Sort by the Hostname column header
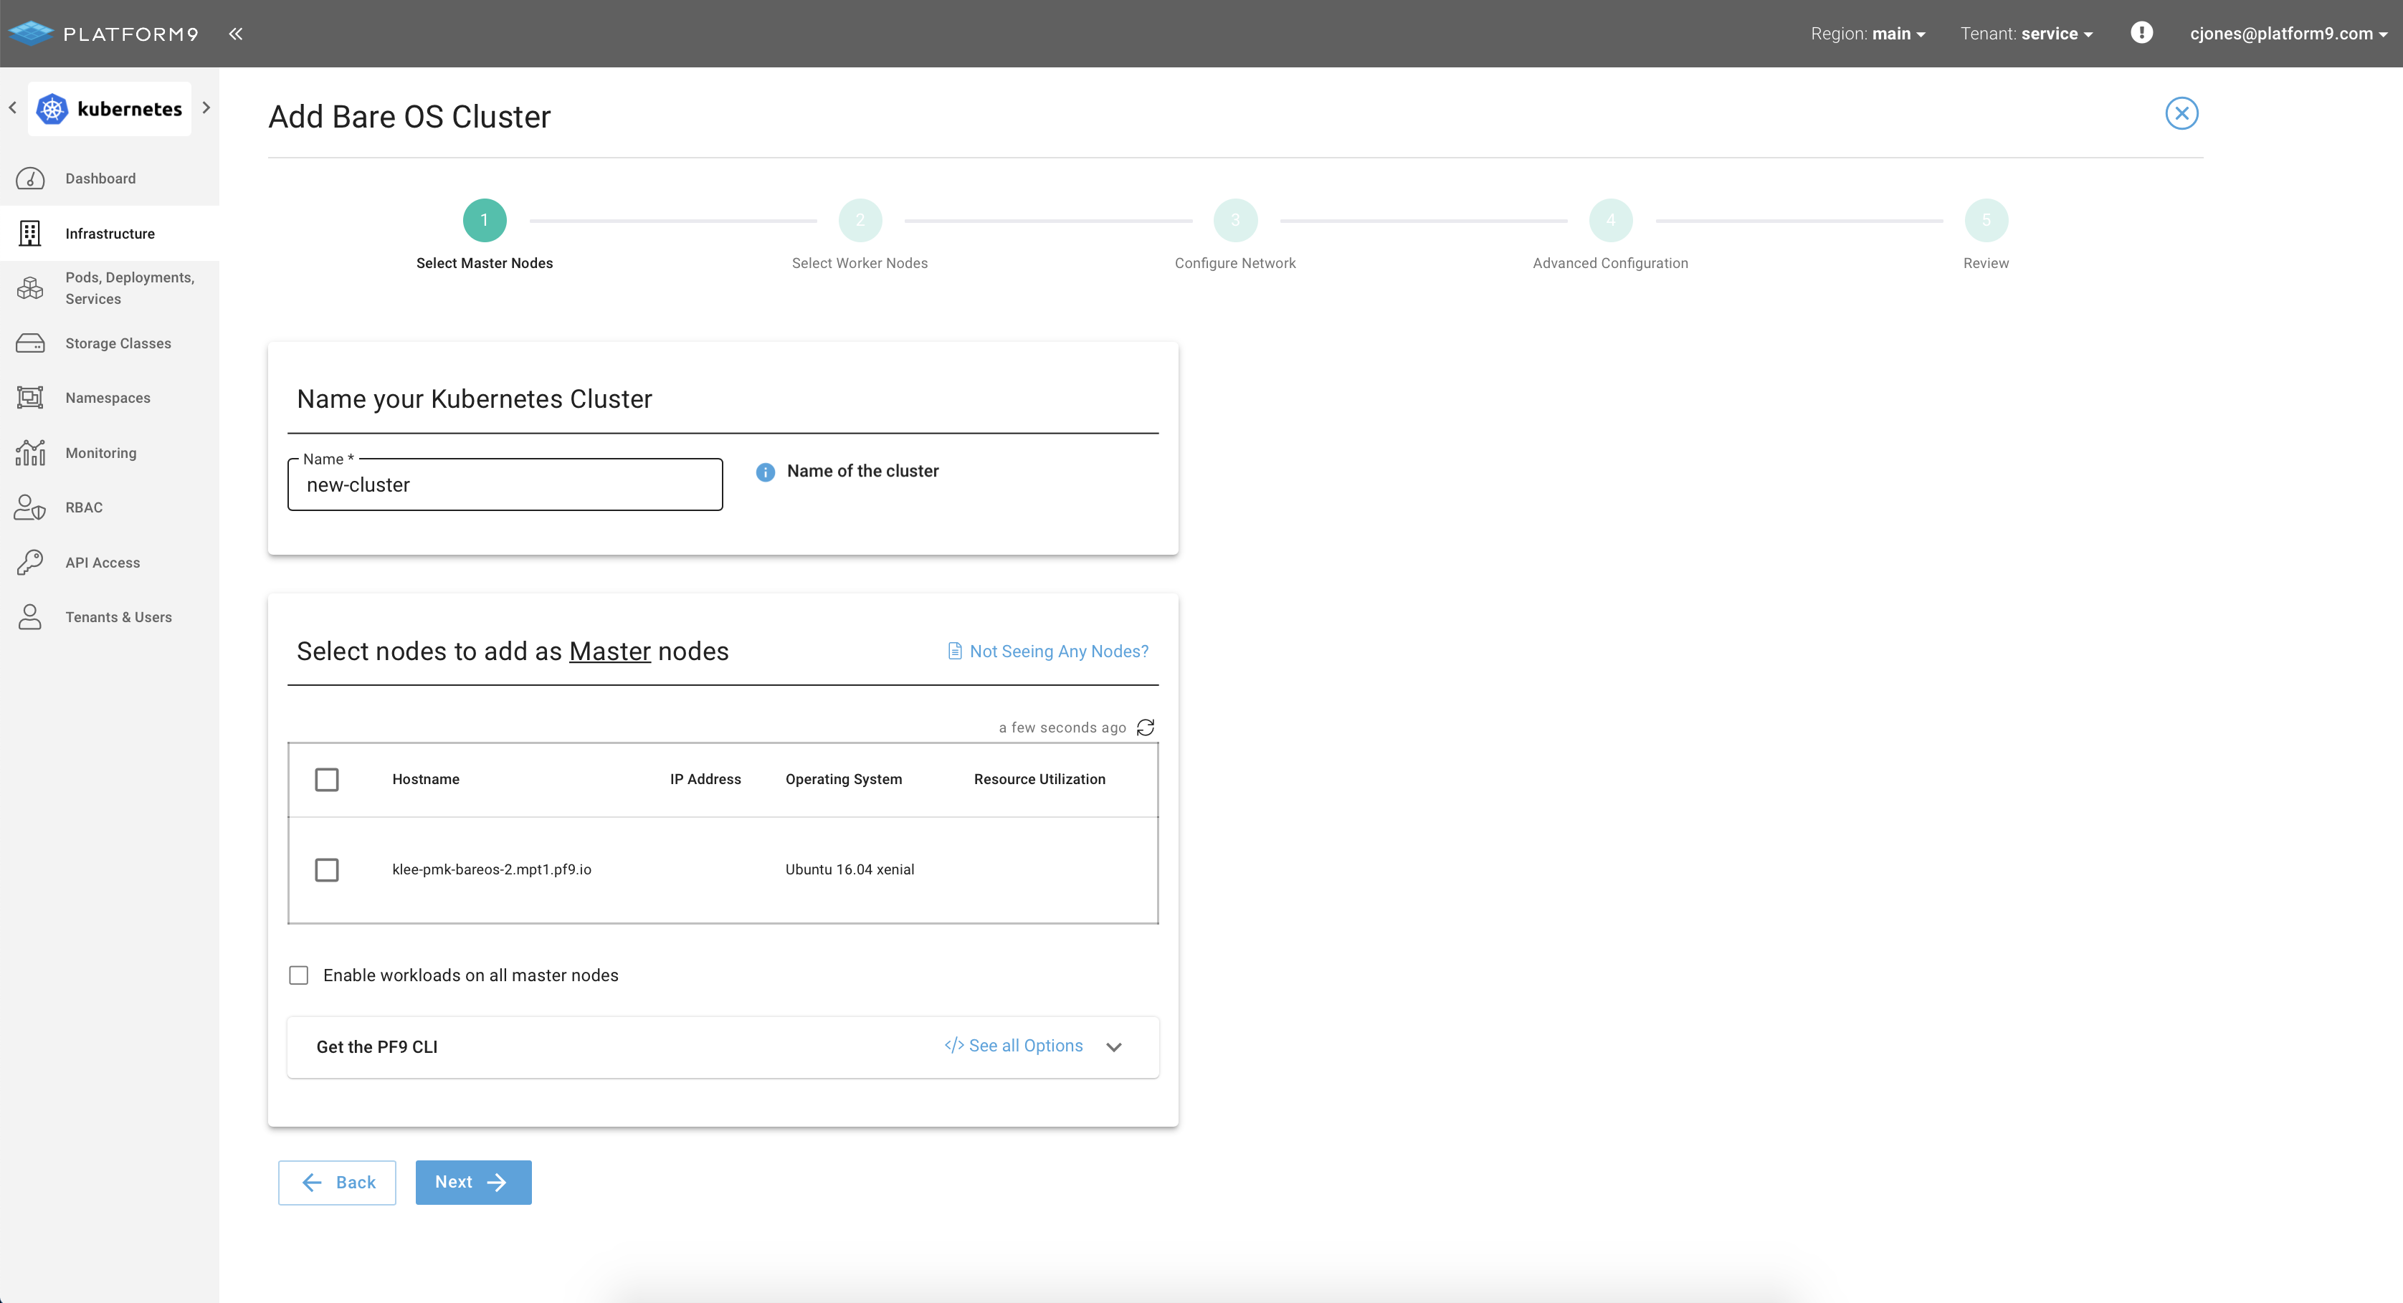Image resolution: width=2403 pixels, height=1303 pixels. tap(425, 780)
